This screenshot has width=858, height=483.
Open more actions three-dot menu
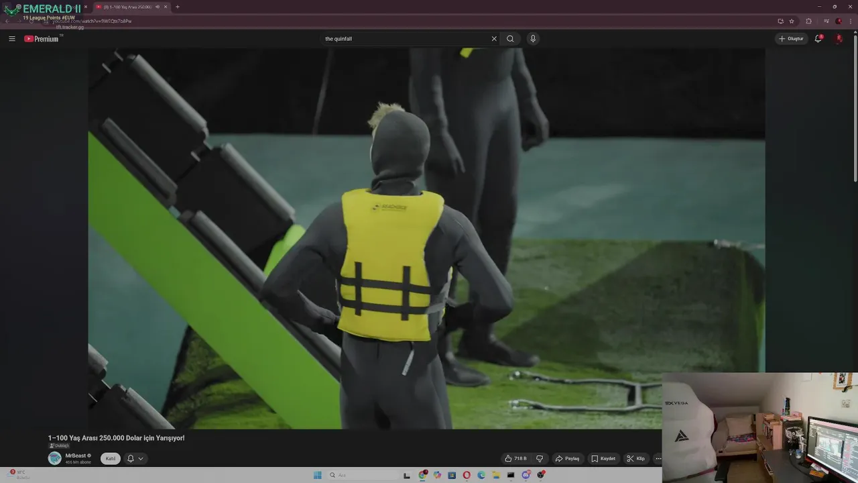click(x=658, y=459)
